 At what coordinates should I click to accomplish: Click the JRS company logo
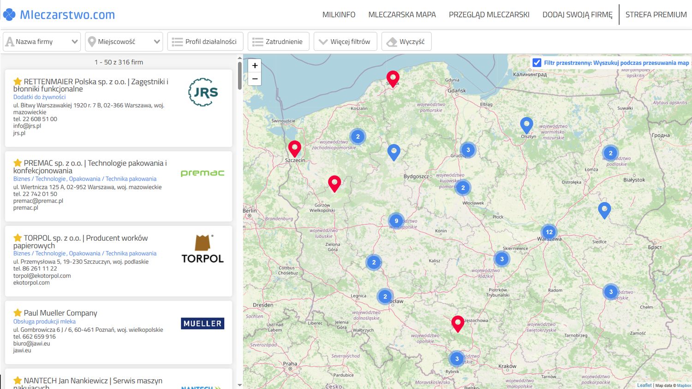tap(203, 92)
